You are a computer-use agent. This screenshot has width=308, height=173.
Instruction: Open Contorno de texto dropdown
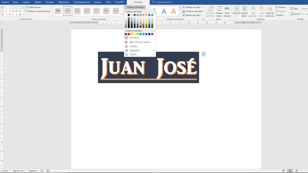192,11
